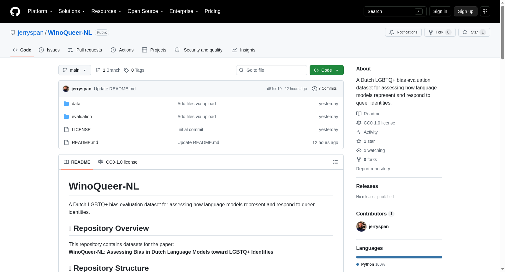
Task: Open the command palette icon in header
Action: pyautogui.click(x=485, y=11)
